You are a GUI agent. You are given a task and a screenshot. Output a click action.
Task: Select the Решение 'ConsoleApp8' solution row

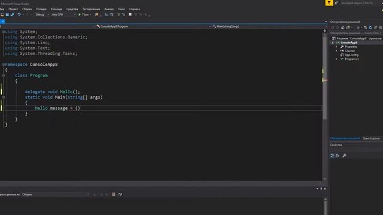pyautogui.click(x=357, y=38)
